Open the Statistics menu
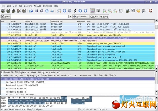Viewport: 158px width, 111px height. point(47,6)
